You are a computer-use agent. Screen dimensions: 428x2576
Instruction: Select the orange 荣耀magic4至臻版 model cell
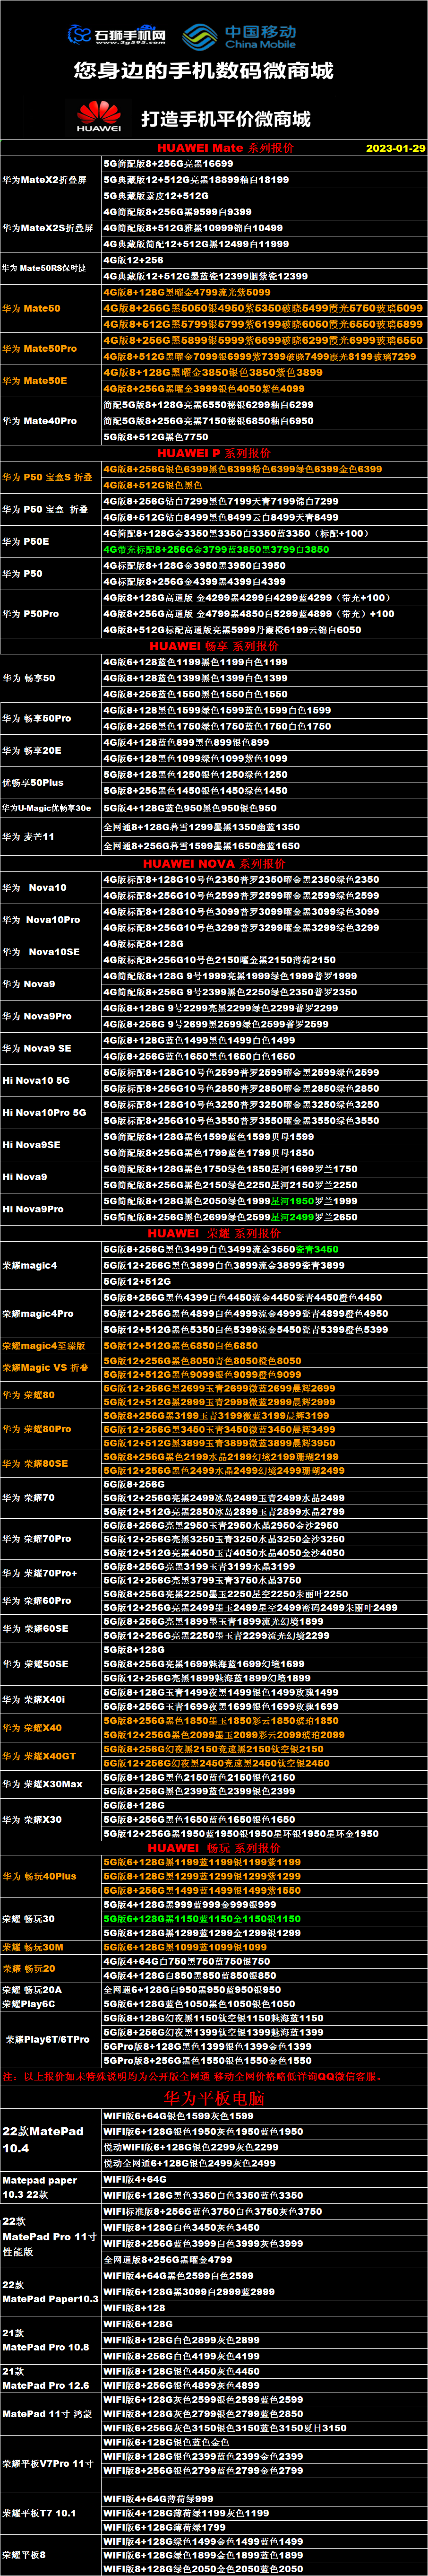(x=50, y=1346)
